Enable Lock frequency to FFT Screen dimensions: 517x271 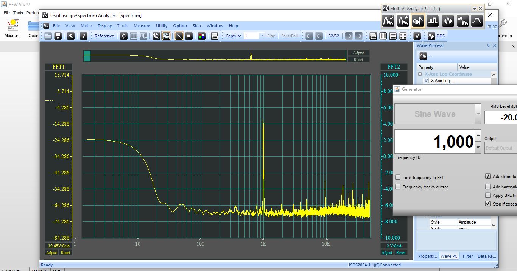[x=398, y=177]
